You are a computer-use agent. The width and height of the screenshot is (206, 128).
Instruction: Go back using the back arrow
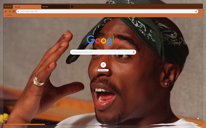click(x=6, y=12)
